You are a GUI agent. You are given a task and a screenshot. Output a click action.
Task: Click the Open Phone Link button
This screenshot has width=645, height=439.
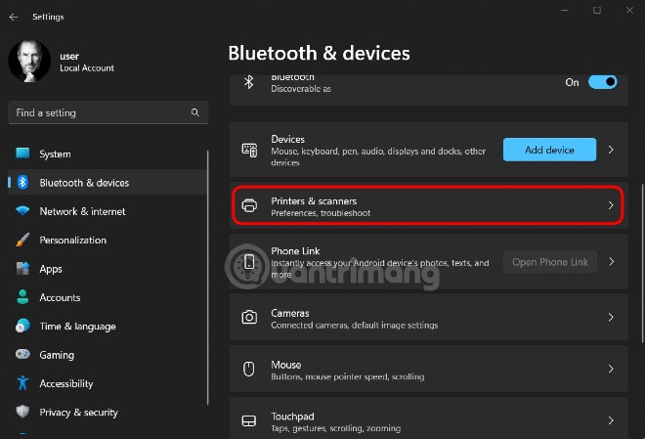pos(550,262)
